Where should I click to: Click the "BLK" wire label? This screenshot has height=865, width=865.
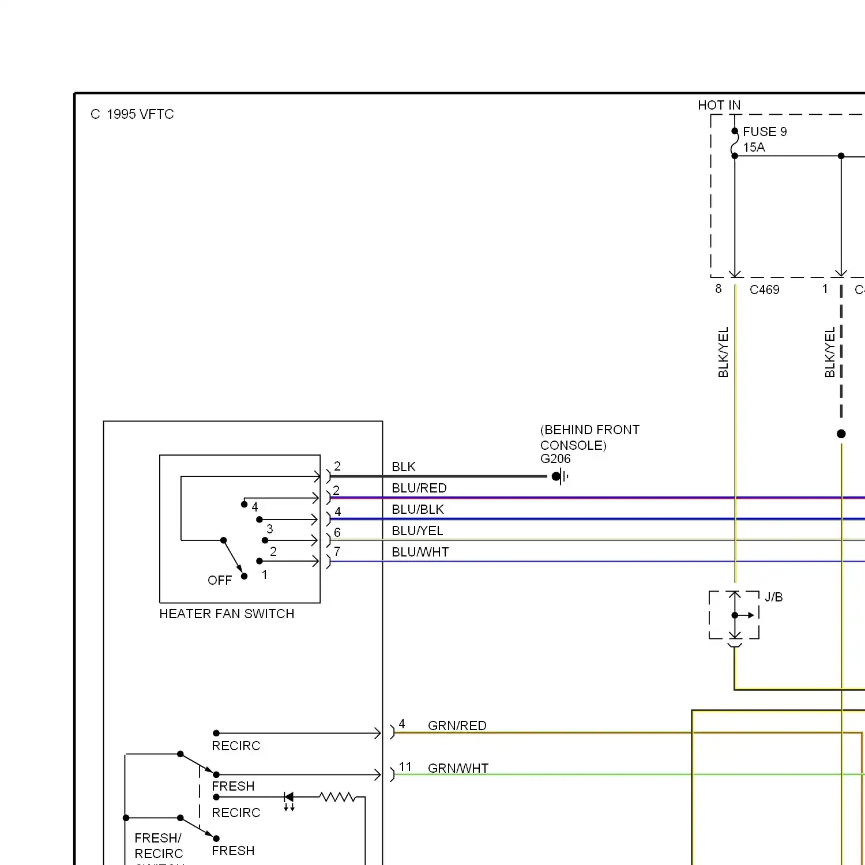point(404,467)
